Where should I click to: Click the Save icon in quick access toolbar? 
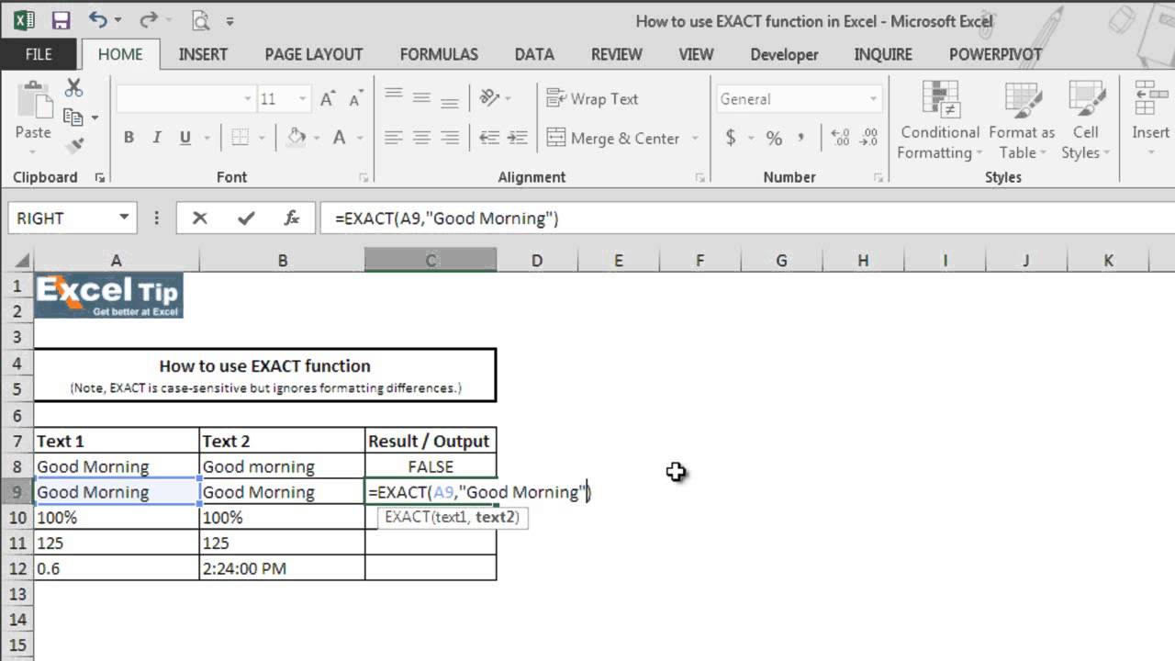[x=62, y=20]
